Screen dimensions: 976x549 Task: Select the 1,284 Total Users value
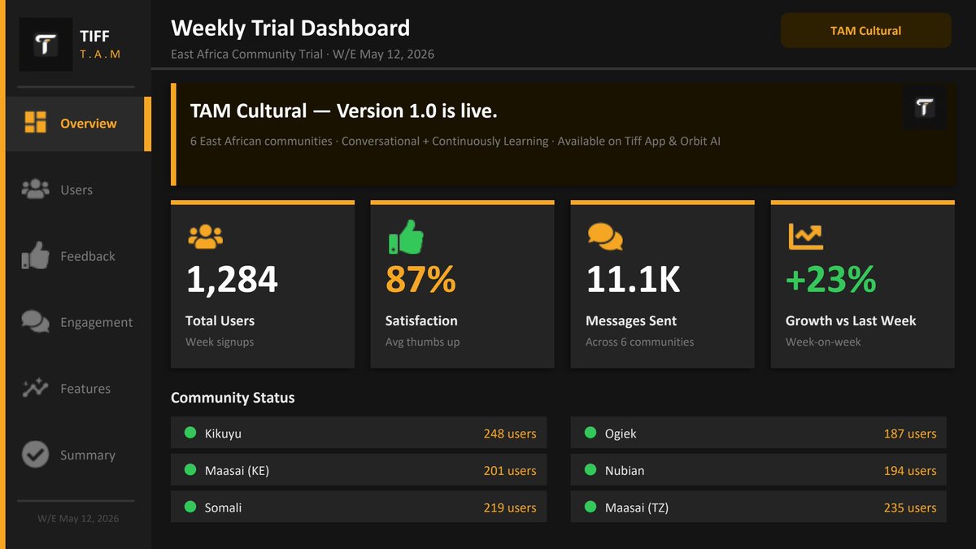pyautogui.click(x=232, y=280)
